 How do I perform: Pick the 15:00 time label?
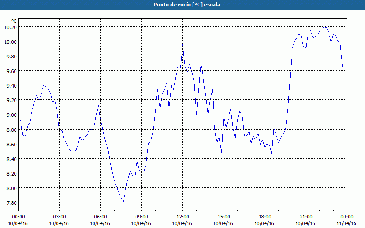224,217
